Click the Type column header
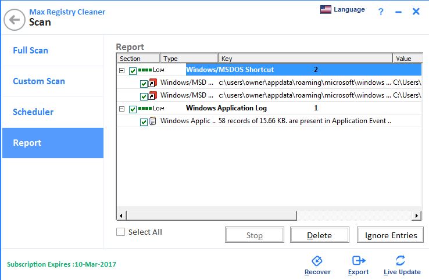 189,59
